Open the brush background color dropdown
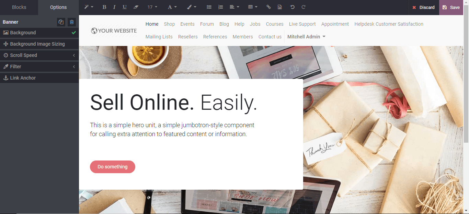 192,7
